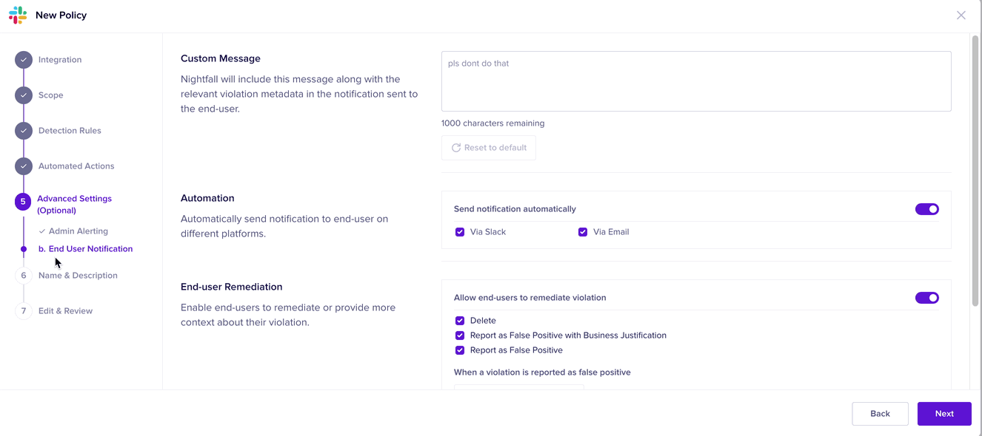Click the Back button
Screen dimensions: 982x436
tap(880, 414)
